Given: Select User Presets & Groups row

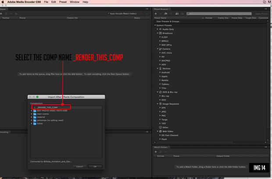Looking at the screenshot, I should pyautogui.click(x=211, y=21).
